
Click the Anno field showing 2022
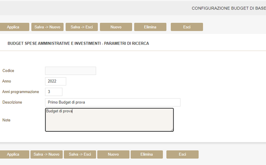56,81
